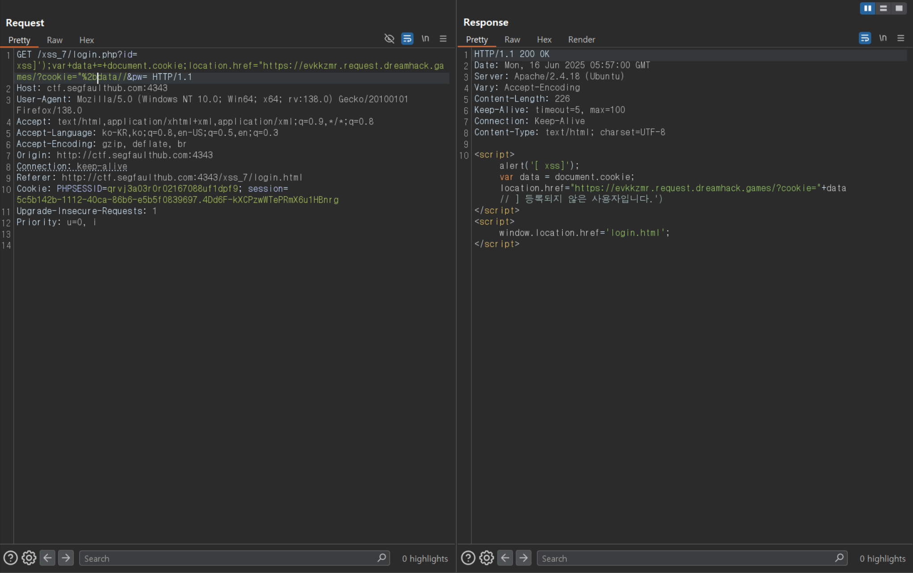Click 'Content-Type: text/html' response header
The width and height of the screenshot is (913, 573).
570,132
